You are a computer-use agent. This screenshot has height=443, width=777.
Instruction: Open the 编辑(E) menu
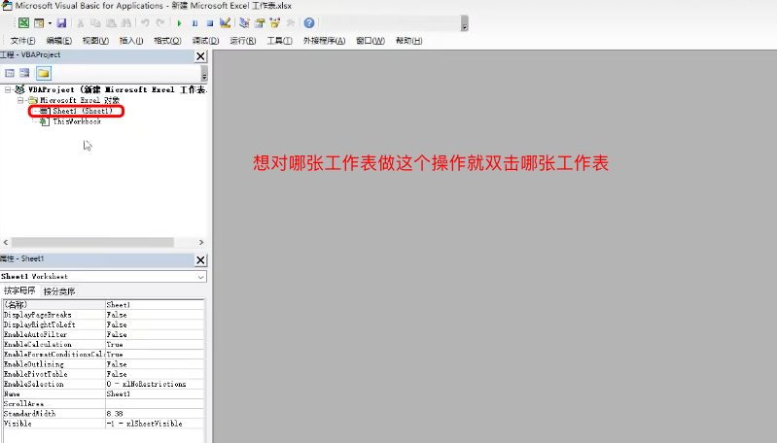tap(58, 41)
